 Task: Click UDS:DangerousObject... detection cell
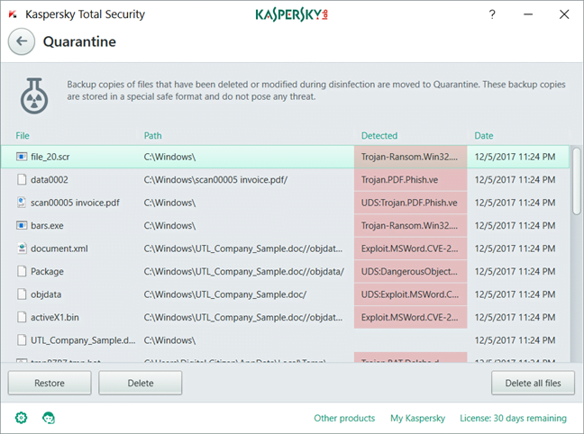click(x=410, y=271)
